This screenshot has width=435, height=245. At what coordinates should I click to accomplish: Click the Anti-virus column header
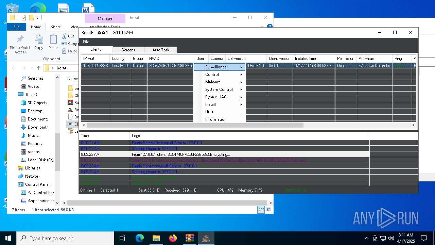(x=374, y=59)
